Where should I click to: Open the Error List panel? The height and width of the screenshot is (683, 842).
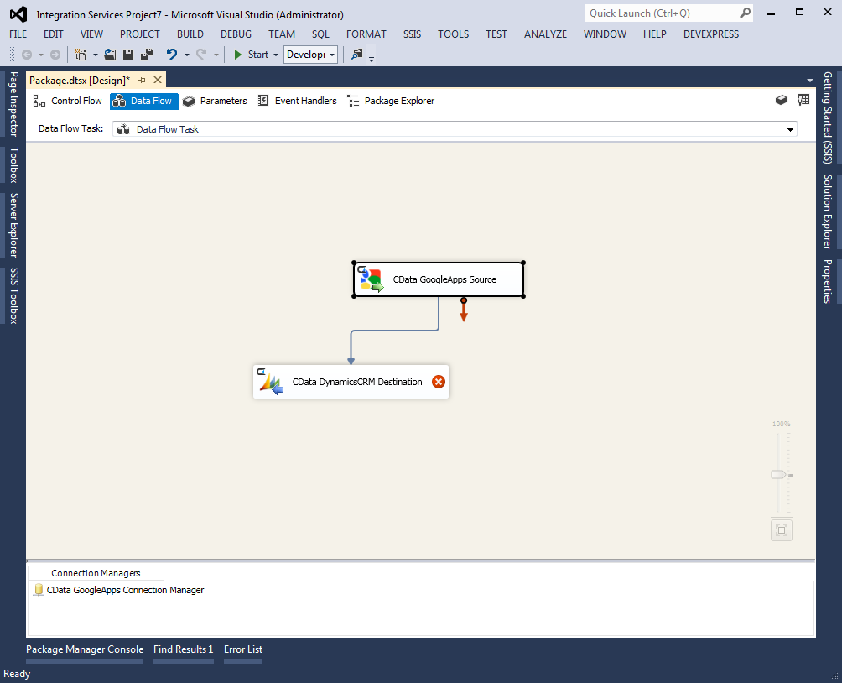click(x=242, y=649)
